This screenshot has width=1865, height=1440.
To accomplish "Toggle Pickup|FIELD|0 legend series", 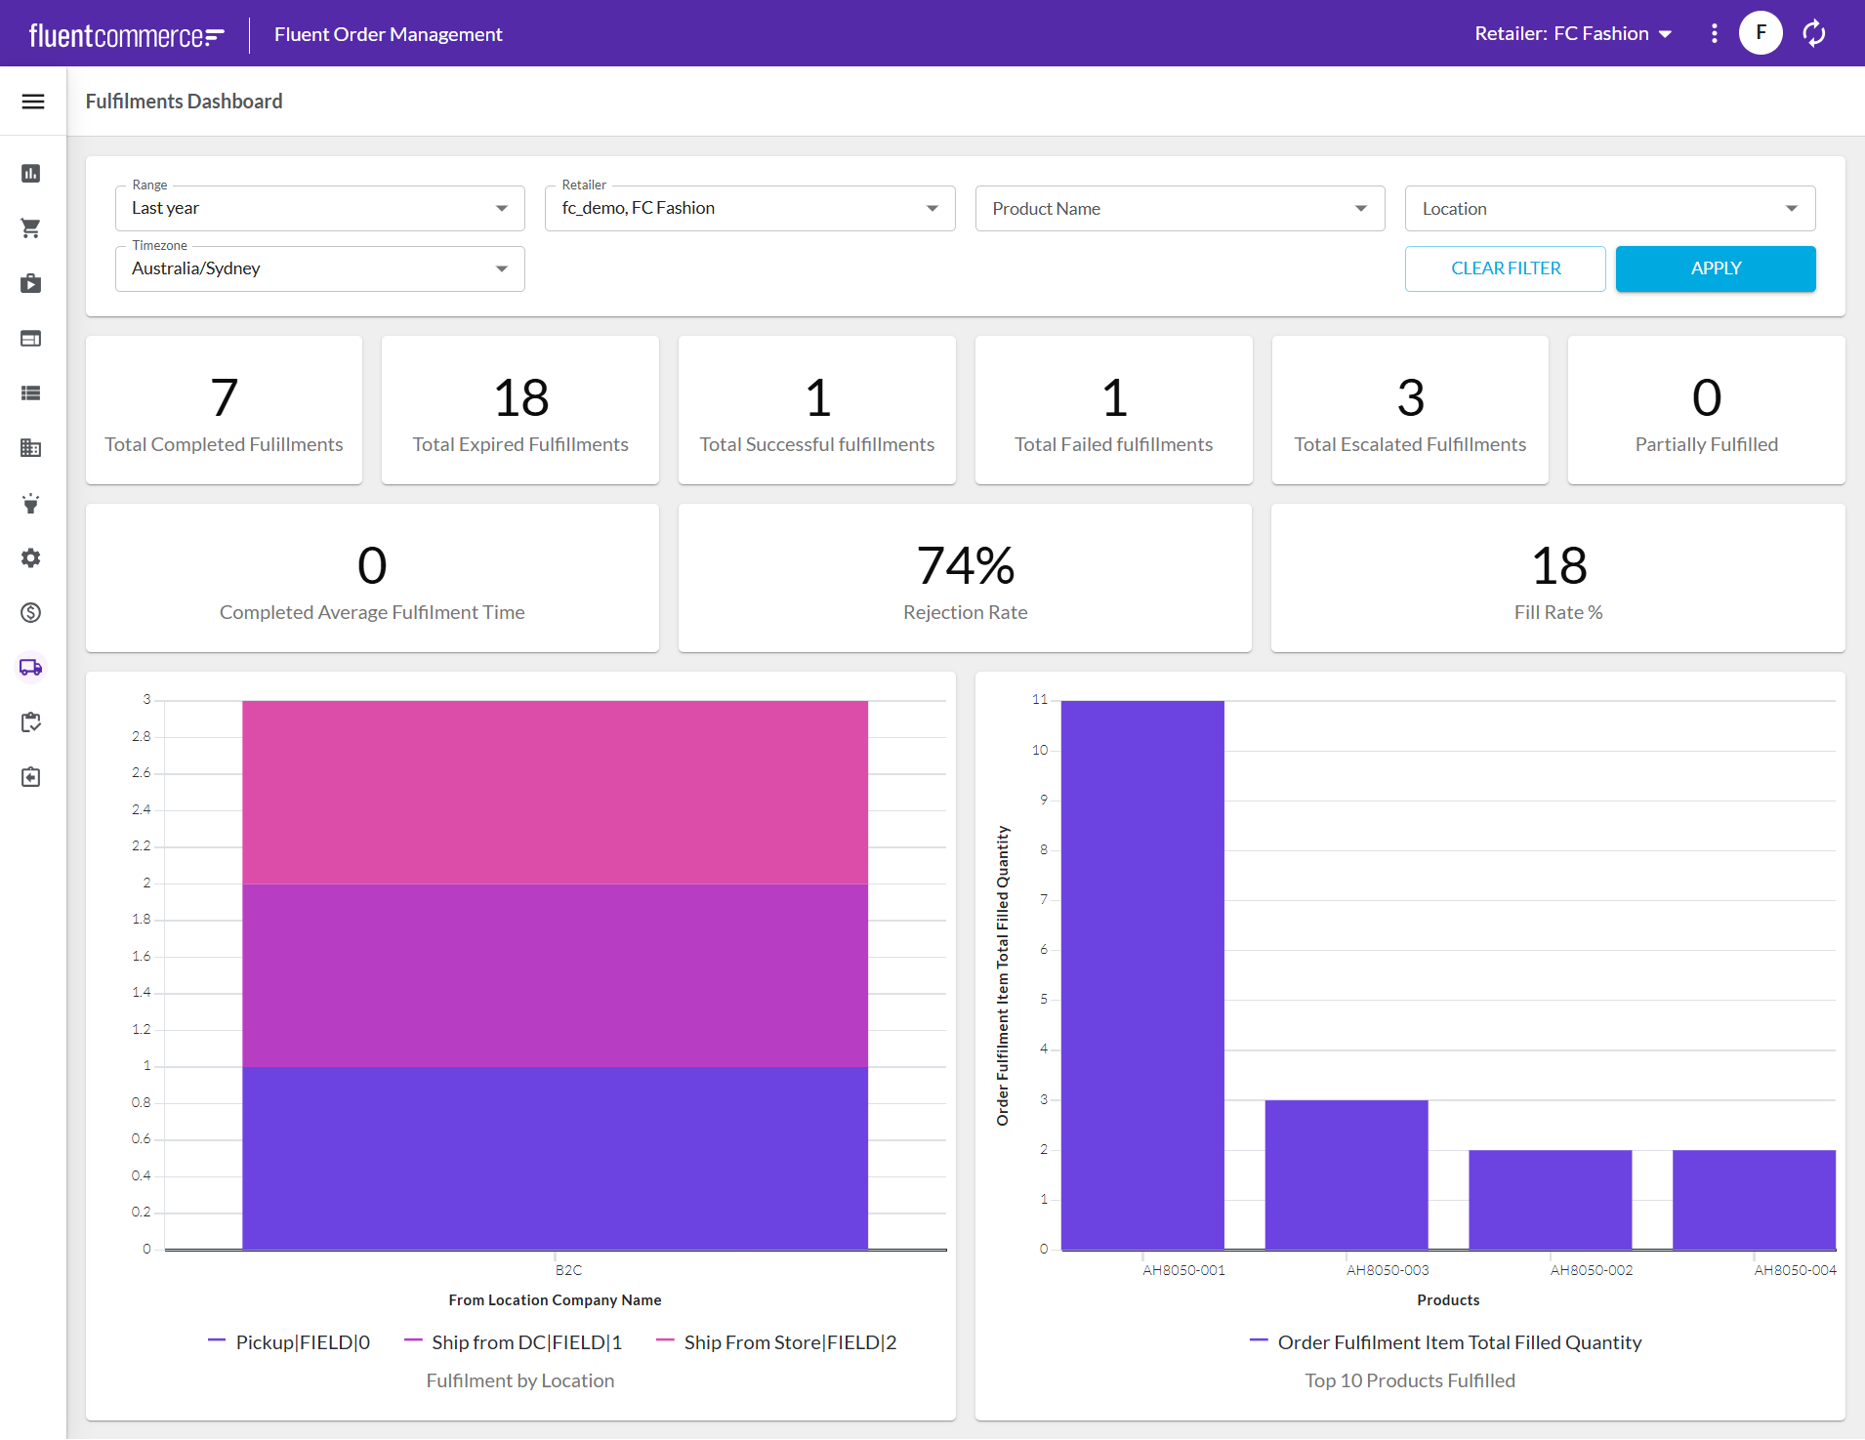I will pyautogui.click(x=290, y=1342).
